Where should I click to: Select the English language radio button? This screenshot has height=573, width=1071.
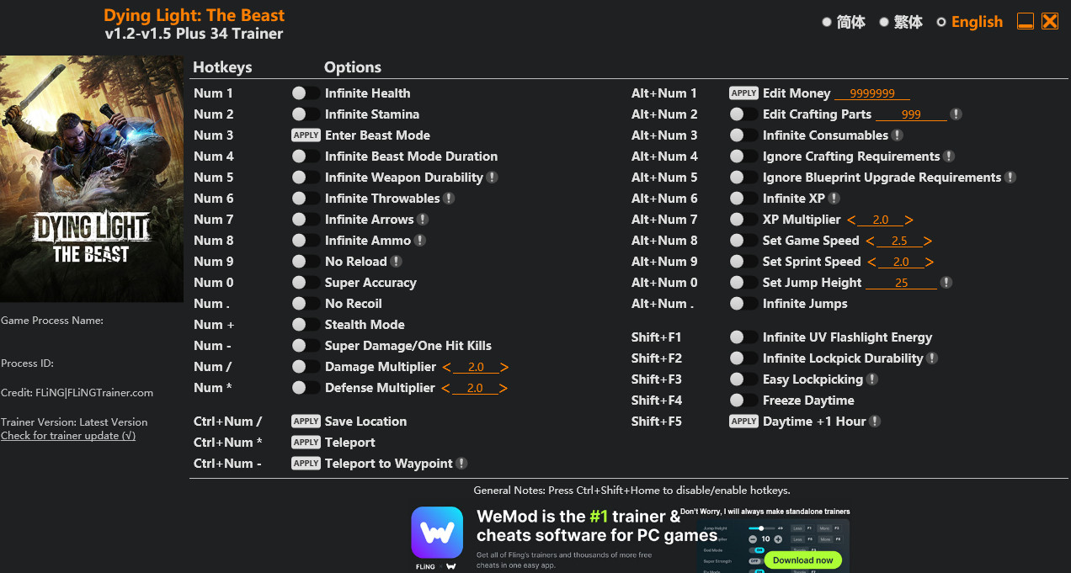point(941,23)
